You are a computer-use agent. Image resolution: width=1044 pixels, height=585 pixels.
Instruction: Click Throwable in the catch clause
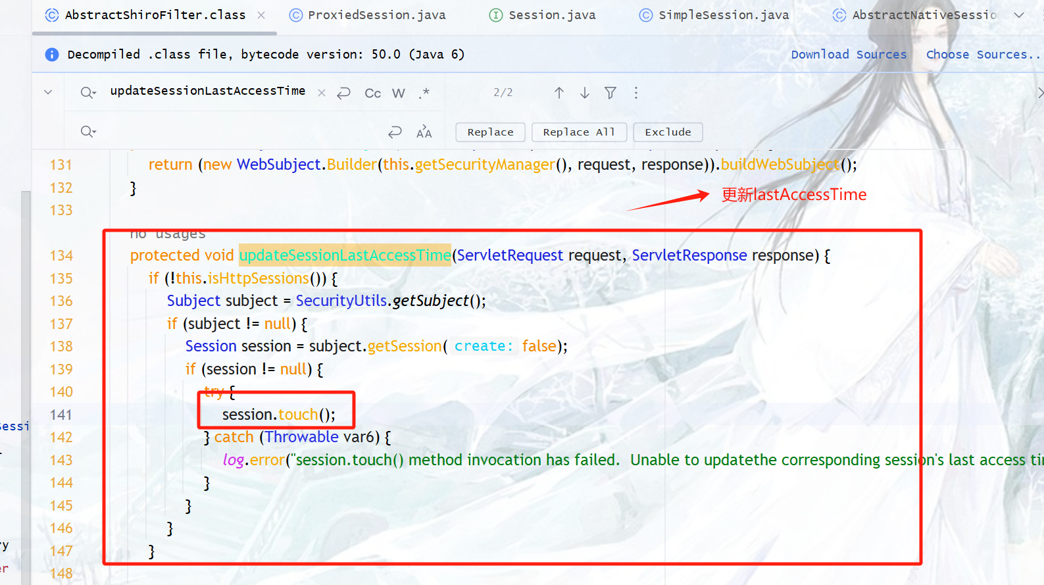coord(302,437)
